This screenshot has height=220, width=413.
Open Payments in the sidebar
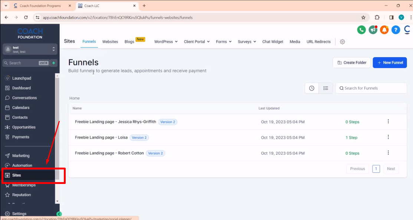[x=17, y=137]
